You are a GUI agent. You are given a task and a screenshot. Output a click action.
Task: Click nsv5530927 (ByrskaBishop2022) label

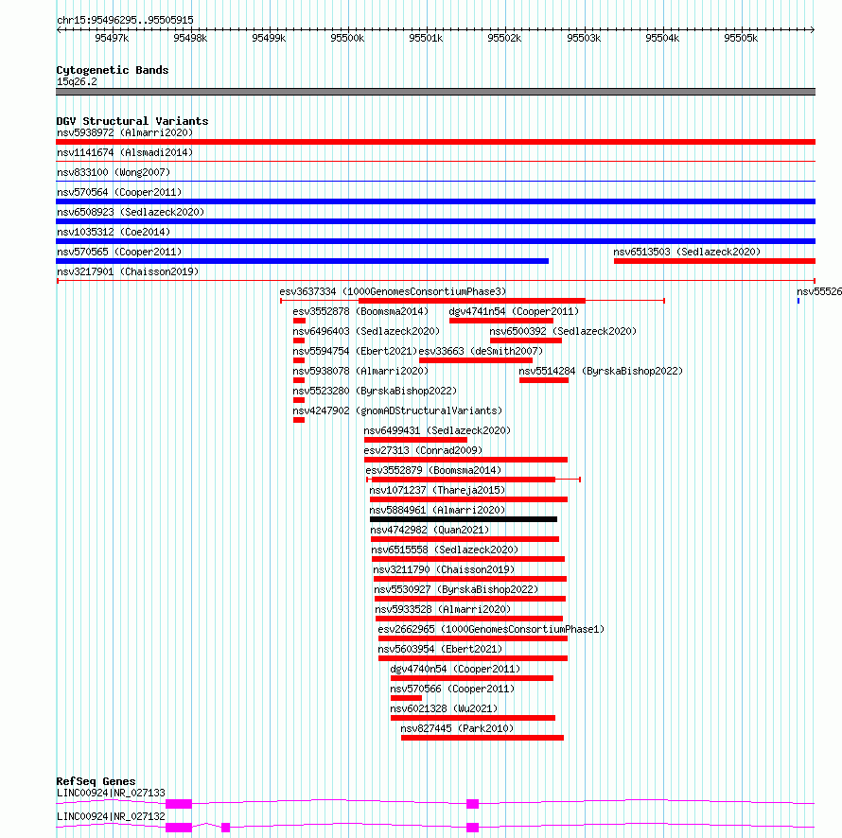pyautogui.click(x=456, y=589)
